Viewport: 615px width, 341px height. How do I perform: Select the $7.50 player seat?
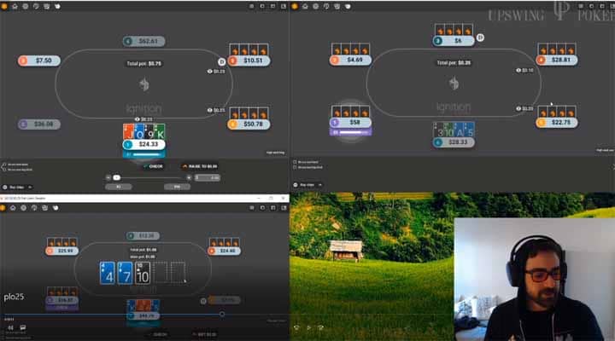pyautogui.click(x=38, y=61)
